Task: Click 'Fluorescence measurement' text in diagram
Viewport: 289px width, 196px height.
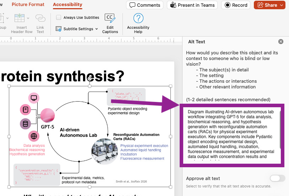Action: [x=142, y=158]
